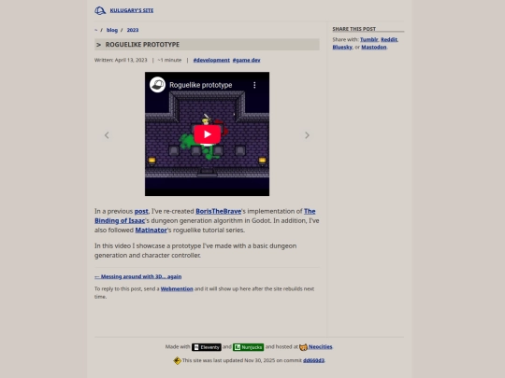Click the cap logo icon in the header

click(x=100, y=10)
